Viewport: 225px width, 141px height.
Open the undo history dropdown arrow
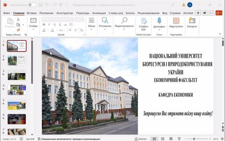[50, 5]
